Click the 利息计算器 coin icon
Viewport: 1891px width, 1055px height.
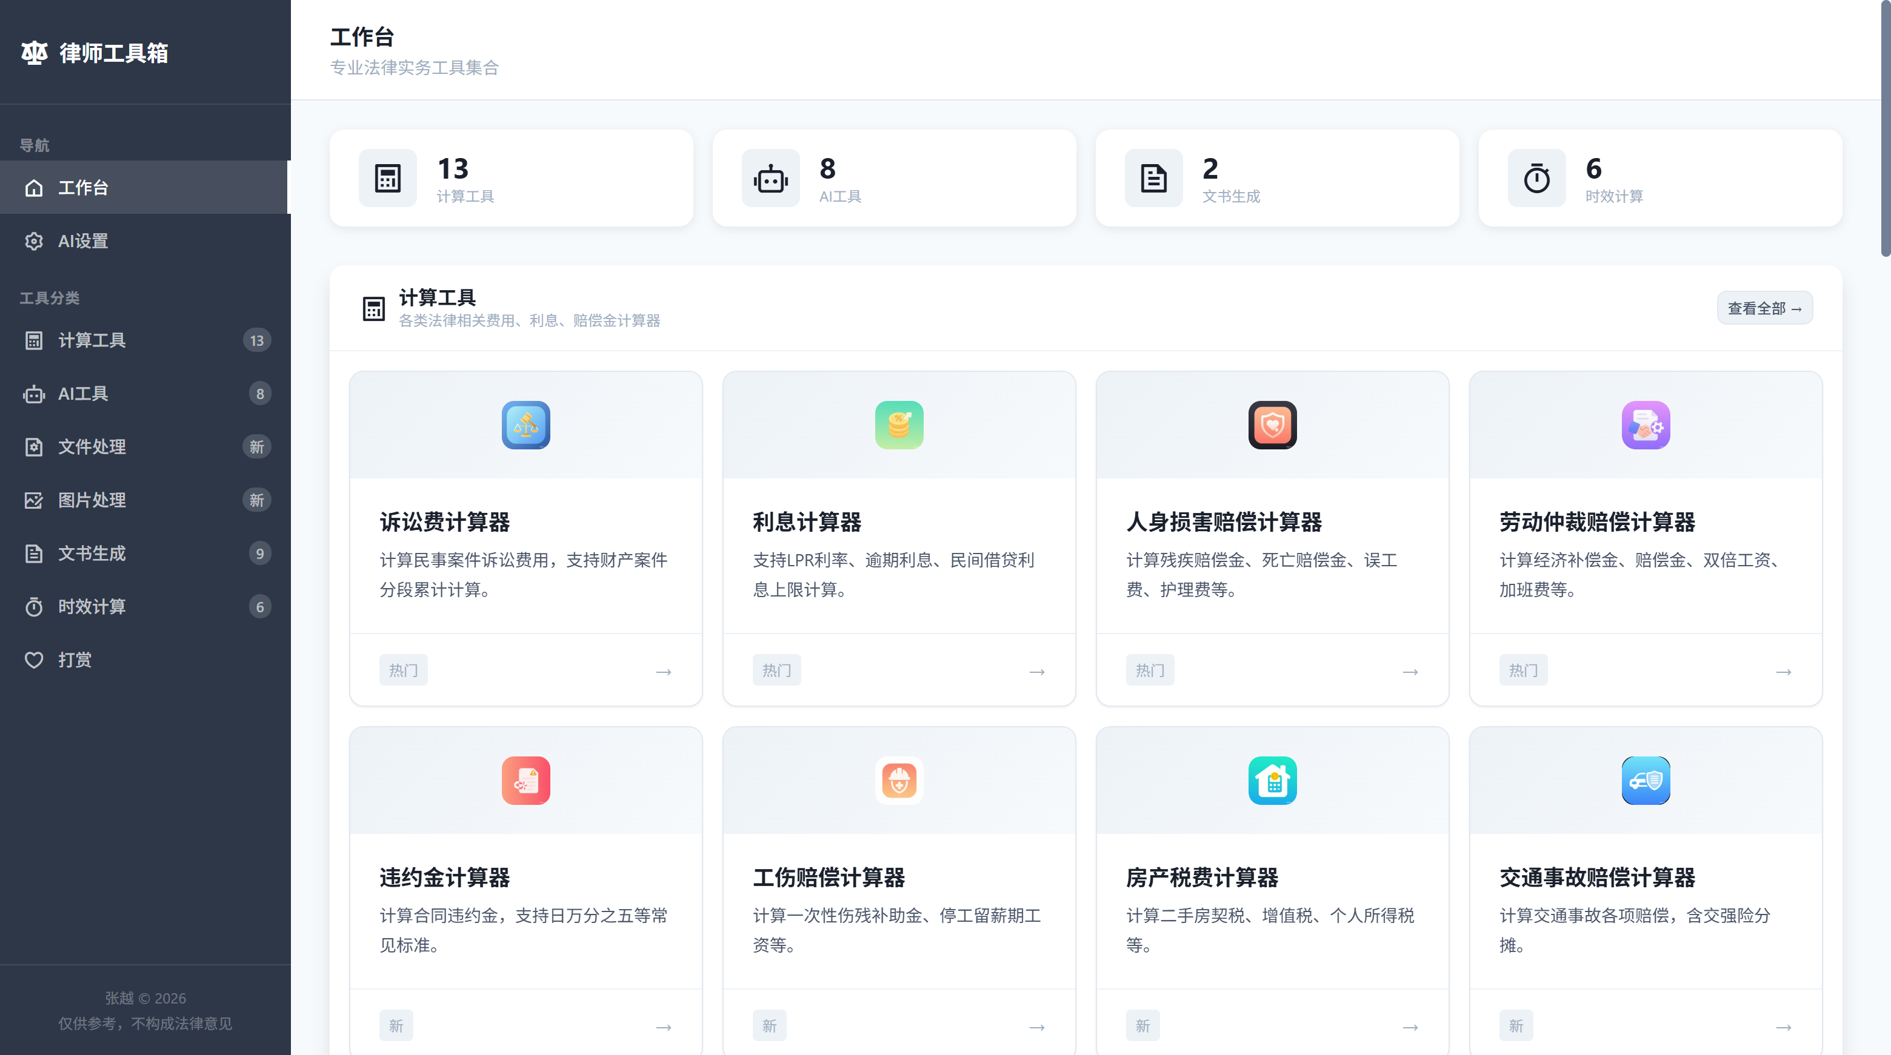pyautogui.click(x=898, y=425)
